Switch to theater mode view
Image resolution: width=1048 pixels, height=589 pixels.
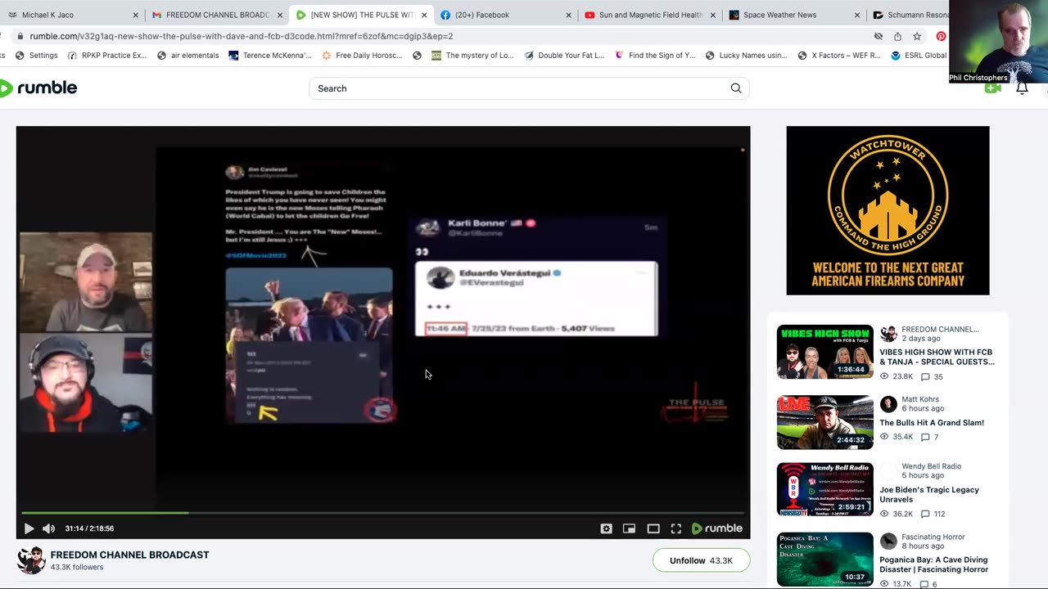653,528
